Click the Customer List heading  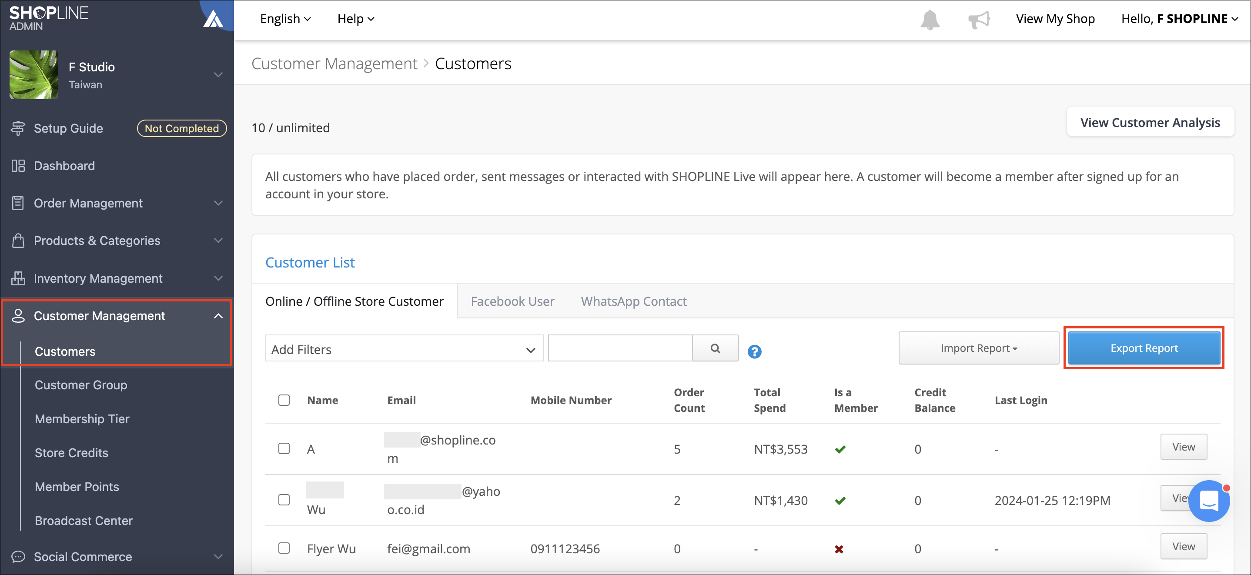(310, 263)
